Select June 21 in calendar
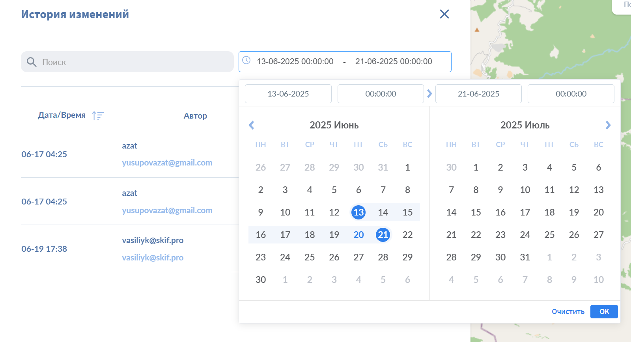 pyautogui.click(x=383, y=235)
